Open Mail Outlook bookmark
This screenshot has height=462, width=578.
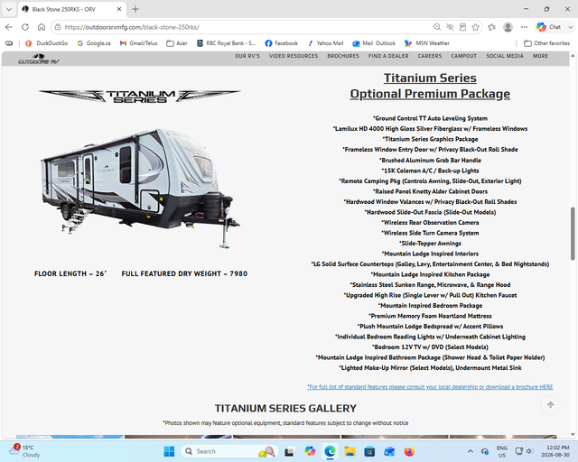(x=374, y=43)
